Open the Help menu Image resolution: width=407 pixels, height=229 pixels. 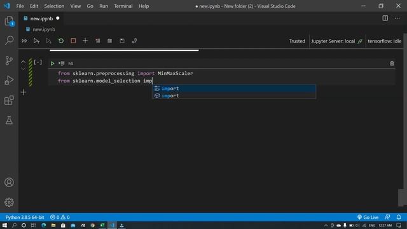tap(144, 6)
